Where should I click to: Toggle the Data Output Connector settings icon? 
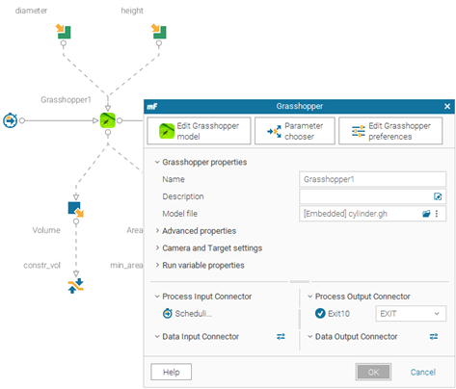[x=434, y=336]
